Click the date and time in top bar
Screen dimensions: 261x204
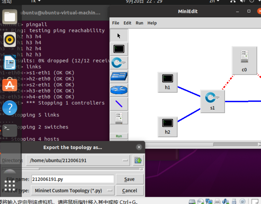(x=144, y=2)
